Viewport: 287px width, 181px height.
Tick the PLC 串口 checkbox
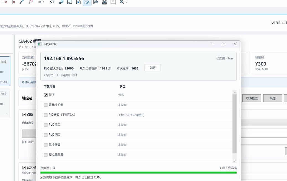click(46, 125)
